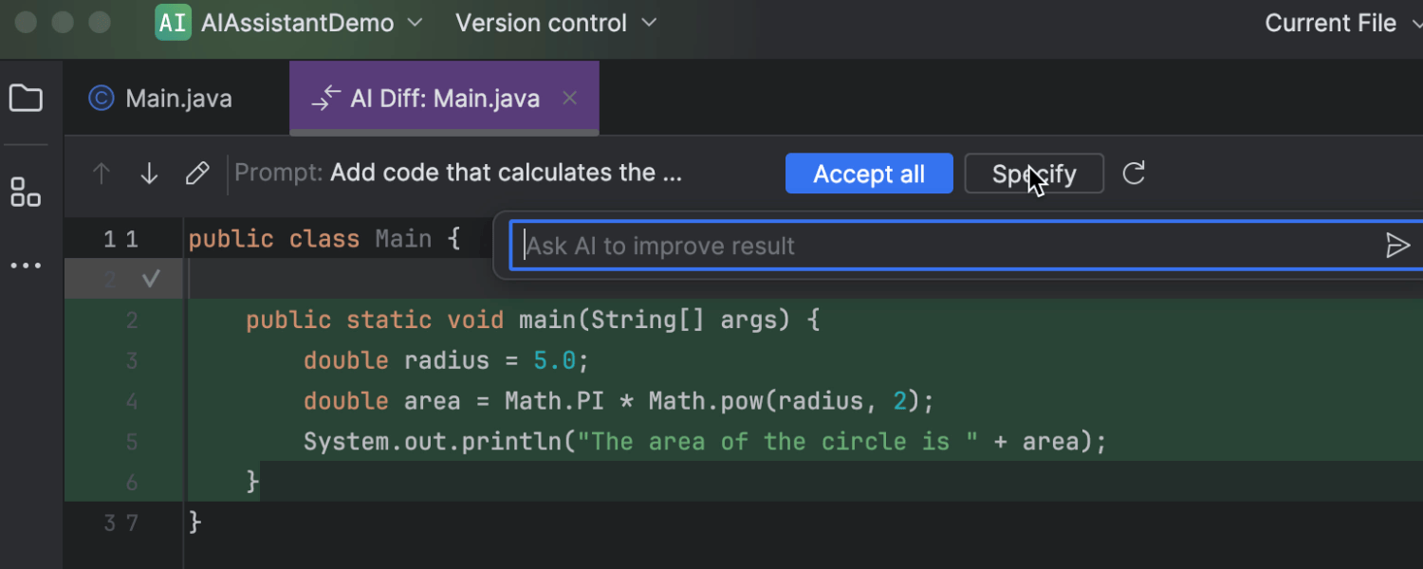The width and height of the screenshot is (1423, 569).
Task: Switch to the Main.java tab
Action: click(160, 99)
